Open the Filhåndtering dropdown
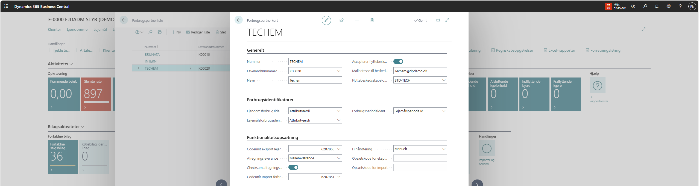The image size is (699, 186). [444, 149]
